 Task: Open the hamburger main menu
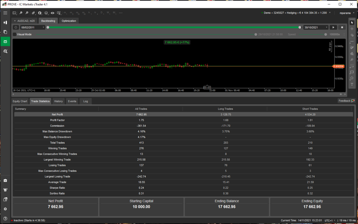pos(5,13)
